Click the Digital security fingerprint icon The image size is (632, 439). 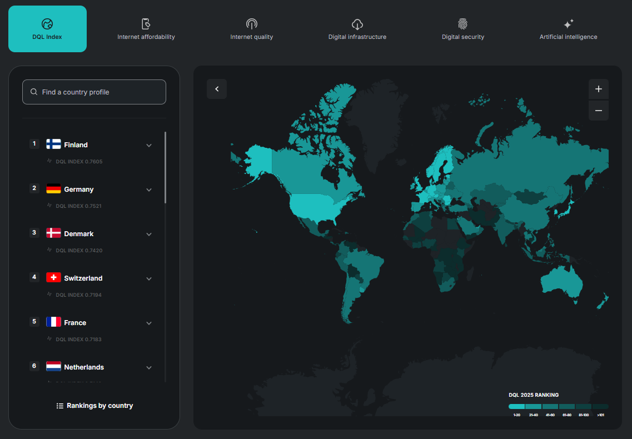pyautogui.click(x=463, y=23)
